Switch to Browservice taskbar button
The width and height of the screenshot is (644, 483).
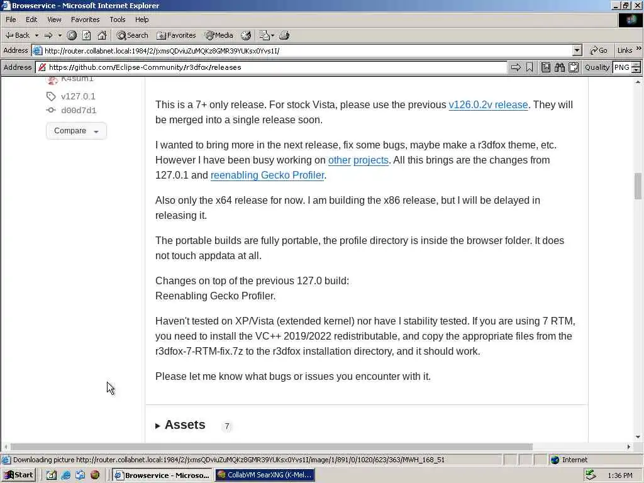tap(162, 475)
